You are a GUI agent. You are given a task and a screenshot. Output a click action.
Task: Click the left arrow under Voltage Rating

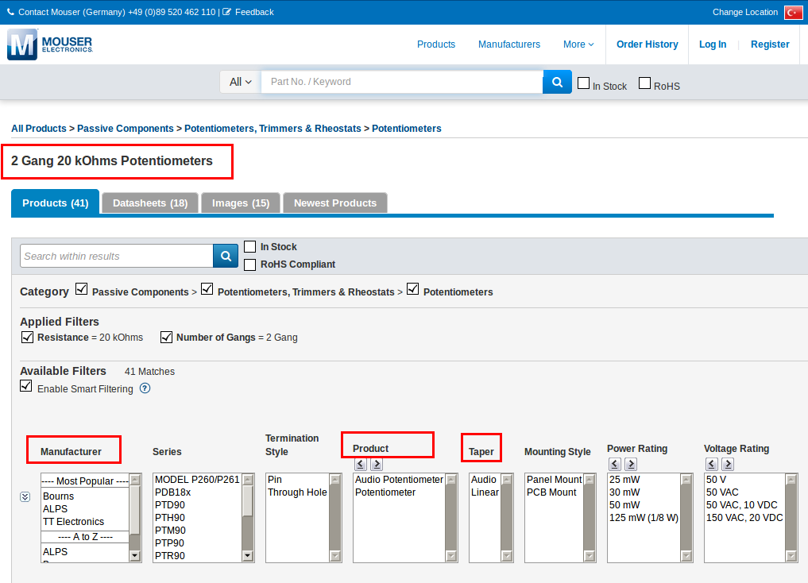tap(712, 464)
